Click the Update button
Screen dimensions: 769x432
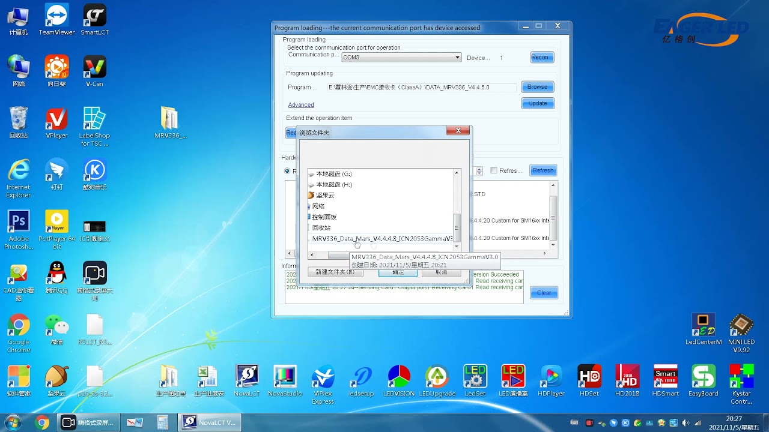click(x=537, y=103)
